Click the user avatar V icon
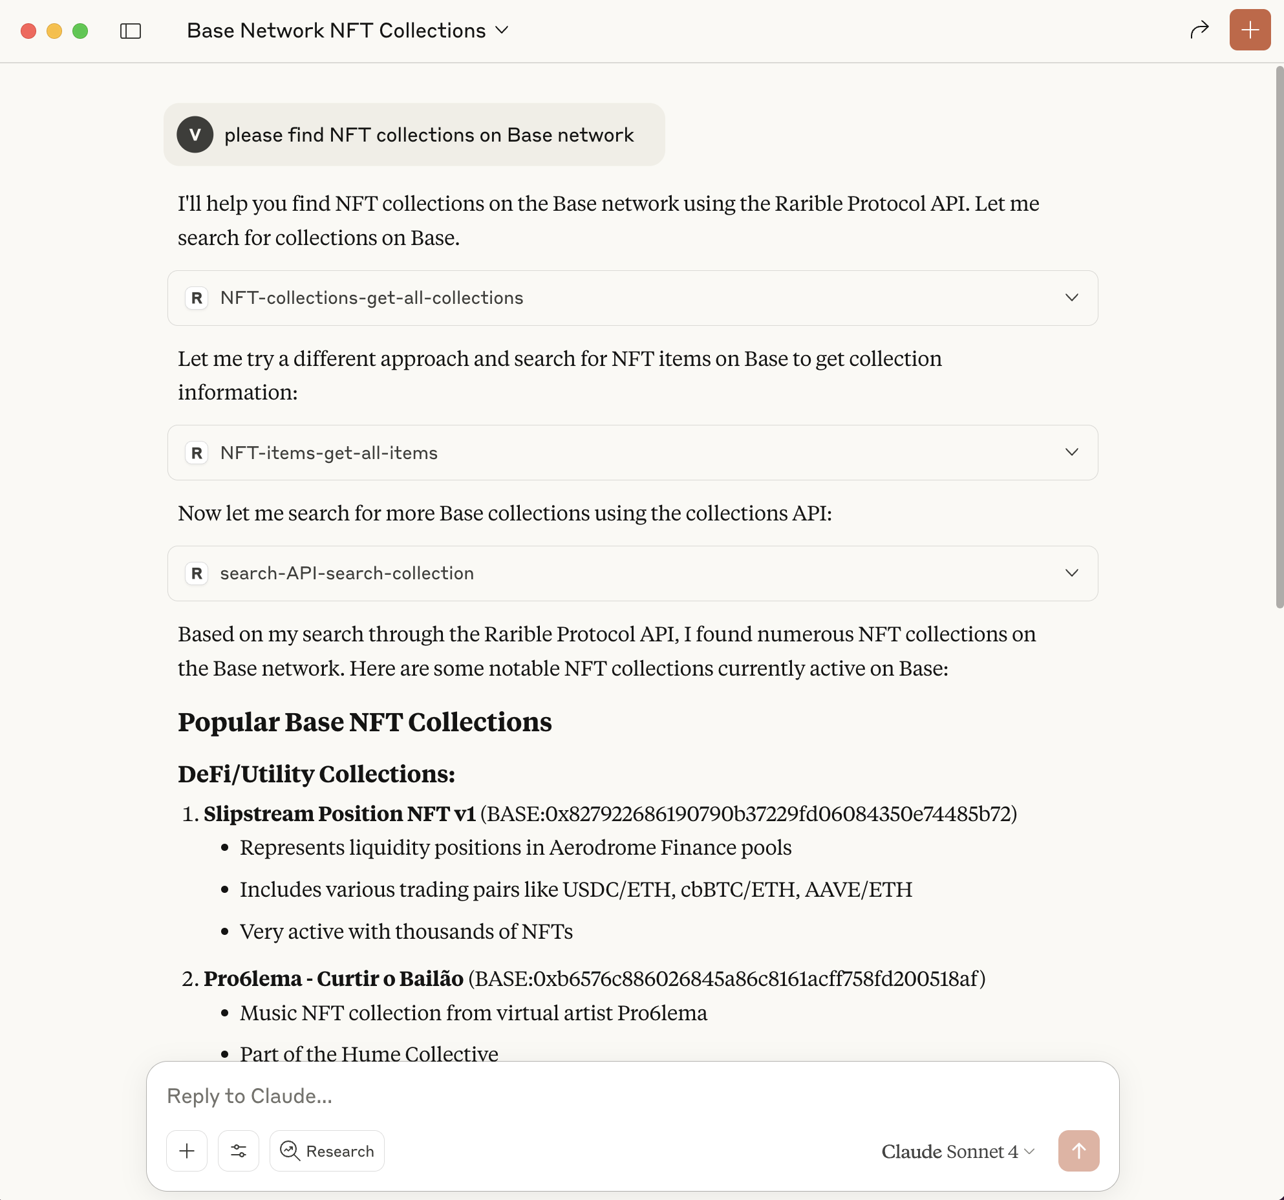The width and height of the screenshot is (1284, 1200). coord(195,134)
